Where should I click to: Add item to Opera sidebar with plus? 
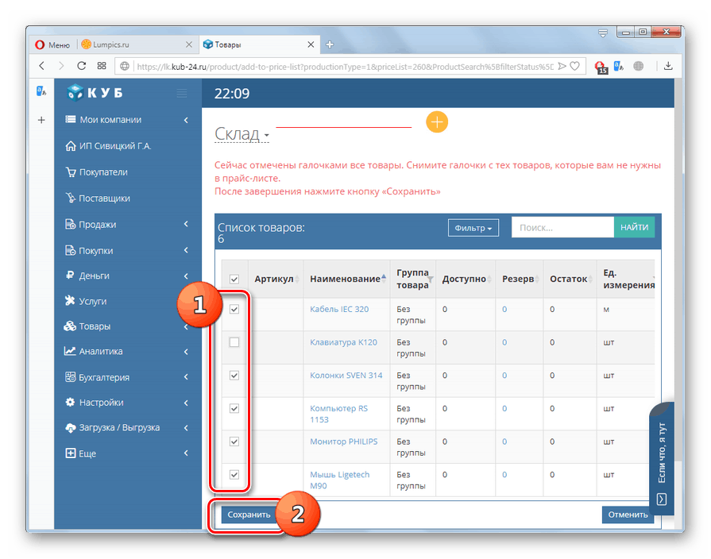tap(41, 120)
